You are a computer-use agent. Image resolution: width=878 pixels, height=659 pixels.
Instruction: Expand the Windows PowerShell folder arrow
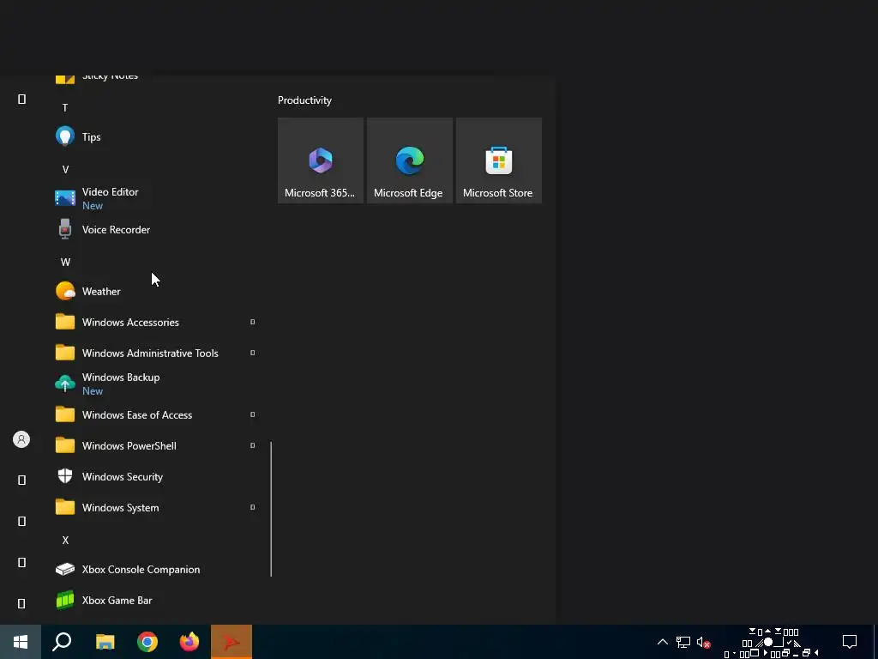[x=253, y=445]
